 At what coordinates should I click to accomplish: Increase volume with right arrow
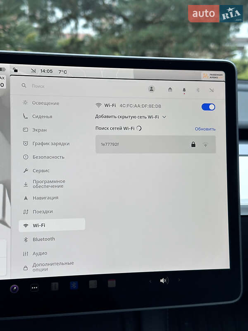pos(179,280)
